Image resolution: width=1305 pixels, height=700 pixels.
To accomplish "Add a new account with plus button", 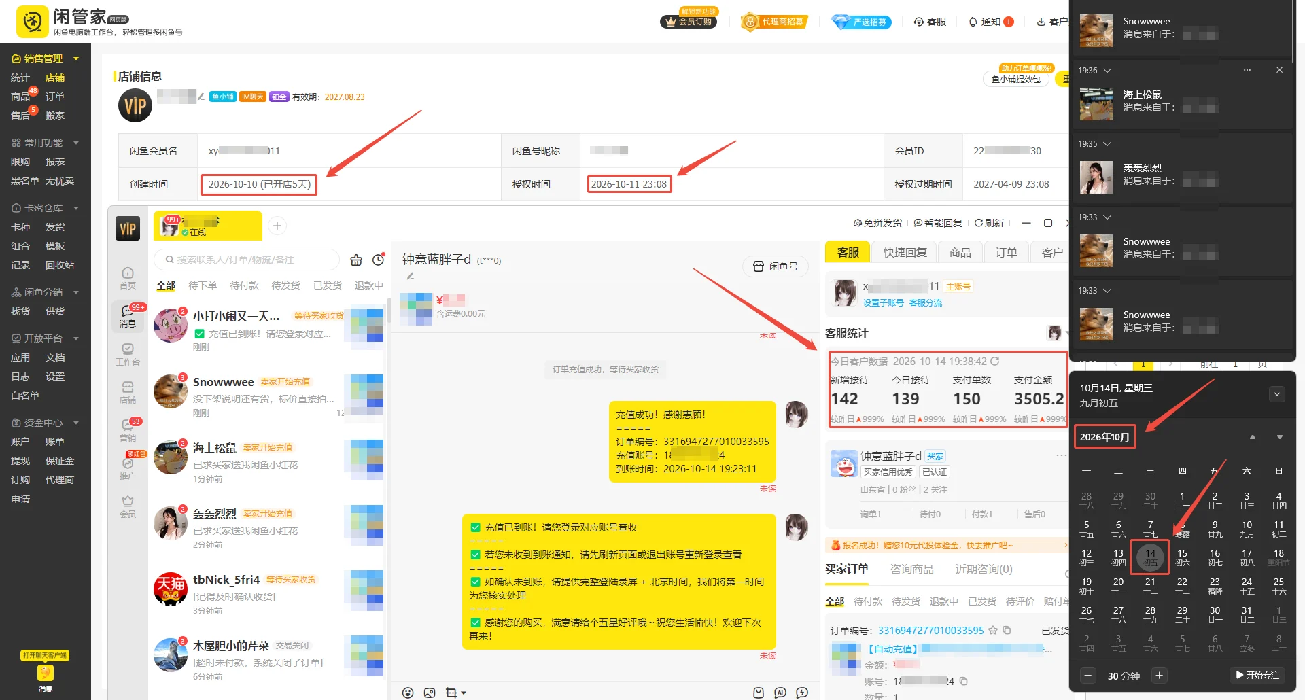I will pos(277,226).
